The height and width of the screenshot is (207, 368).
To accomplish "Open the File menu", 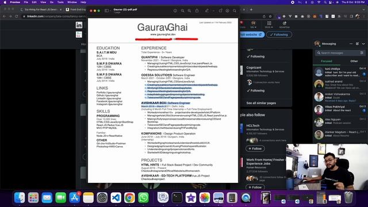I will point(26,2).
